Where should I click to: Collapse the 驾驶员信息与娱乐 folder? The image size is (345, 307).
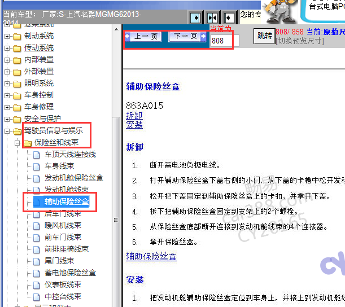(x=7, y=131)
